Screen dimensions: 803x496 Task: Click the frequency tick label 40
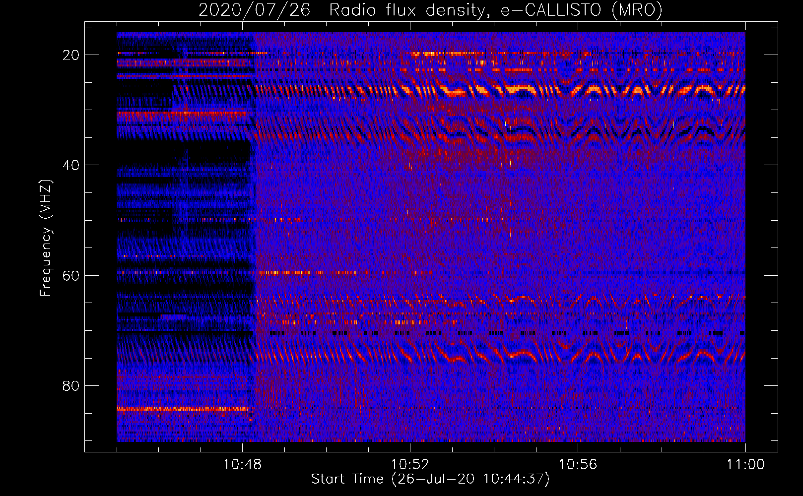point(71,165)
